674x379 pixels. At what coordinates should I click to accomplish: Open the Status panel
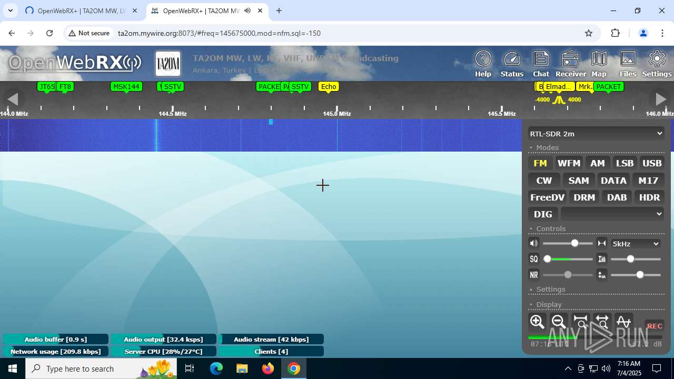(512, 64)
